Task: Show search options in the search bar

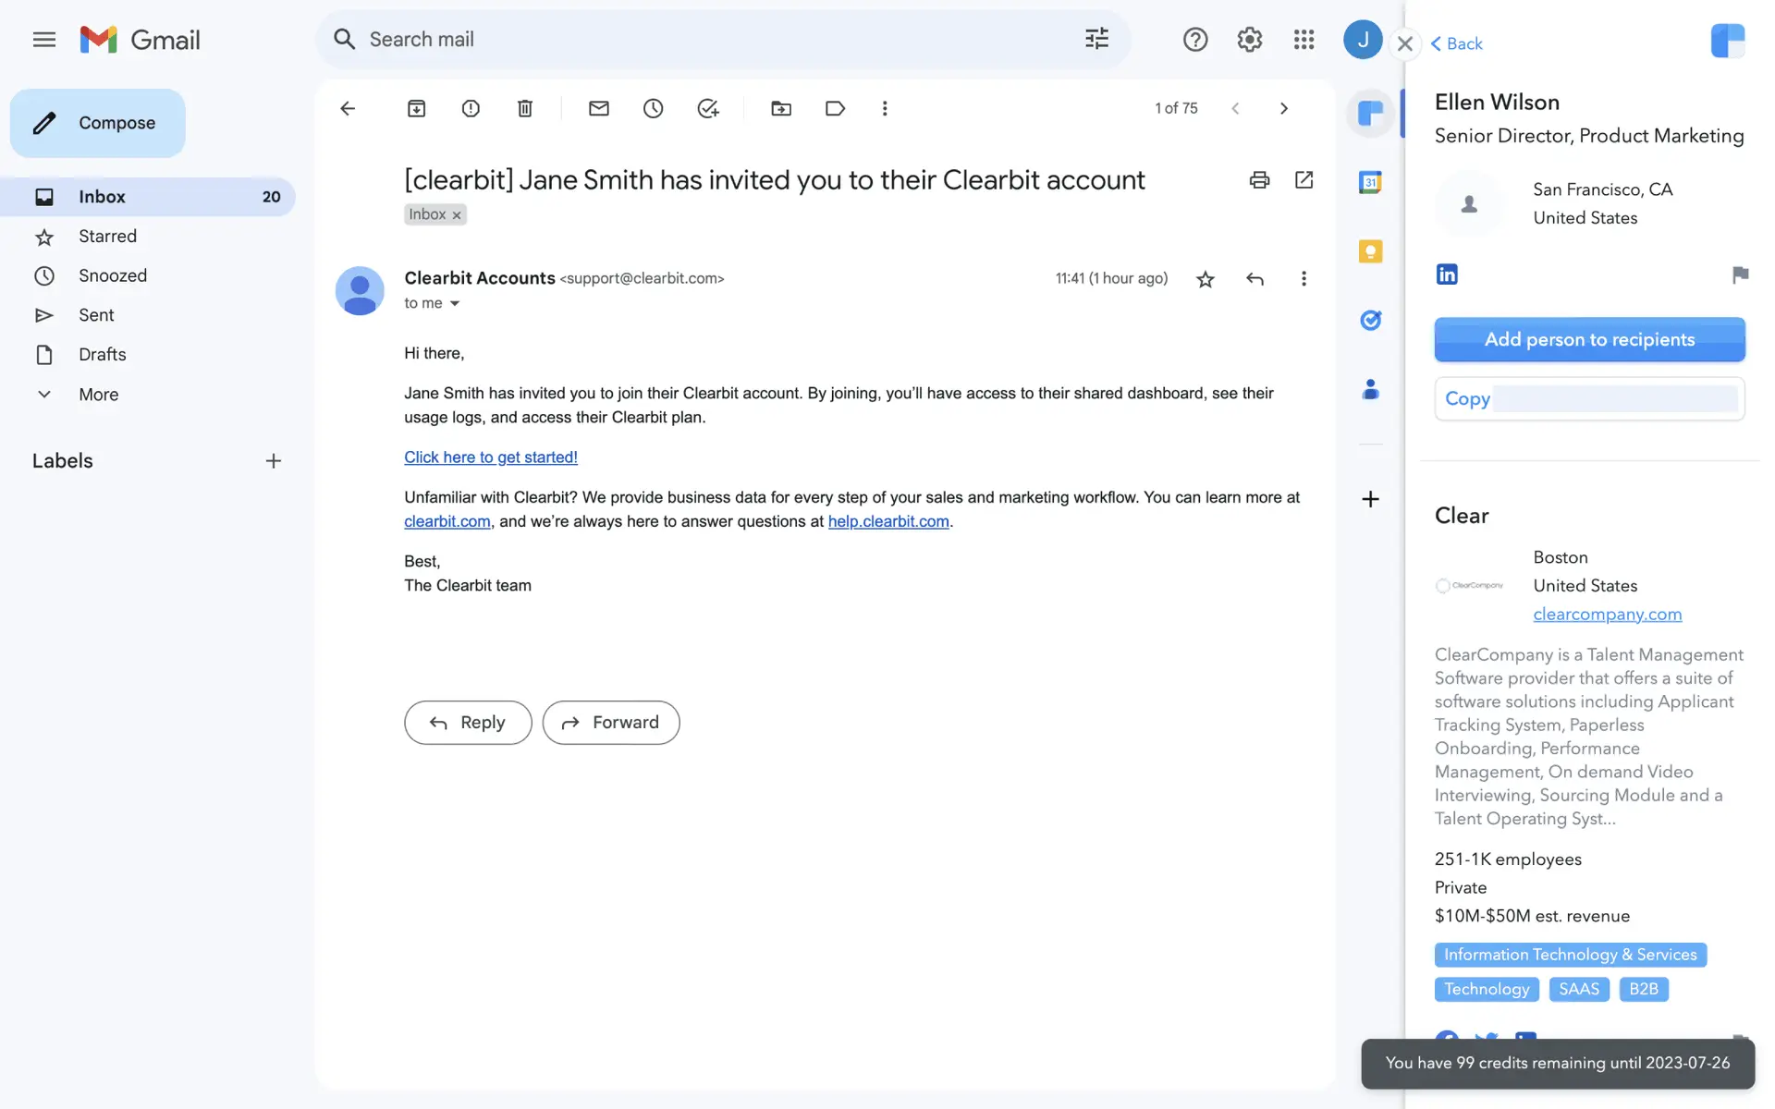Action: point(1096,39)
